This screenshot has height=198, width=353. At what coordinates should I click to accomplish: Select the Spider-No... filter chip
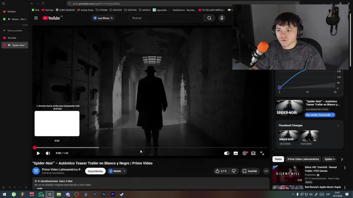tap(330, 159)
